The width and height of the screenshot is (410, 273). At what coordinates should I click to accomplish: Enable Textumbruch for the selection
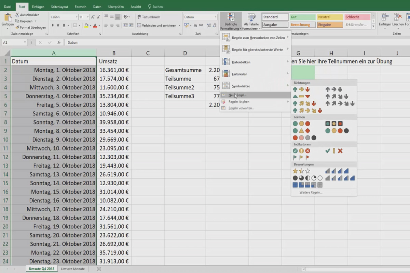[150, 17]
